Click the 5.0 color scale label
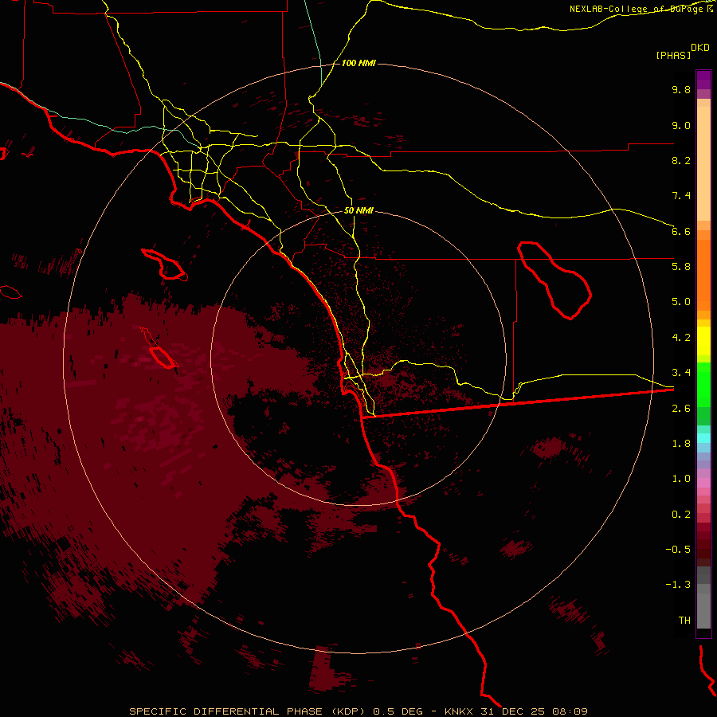 tap(681, 302)
